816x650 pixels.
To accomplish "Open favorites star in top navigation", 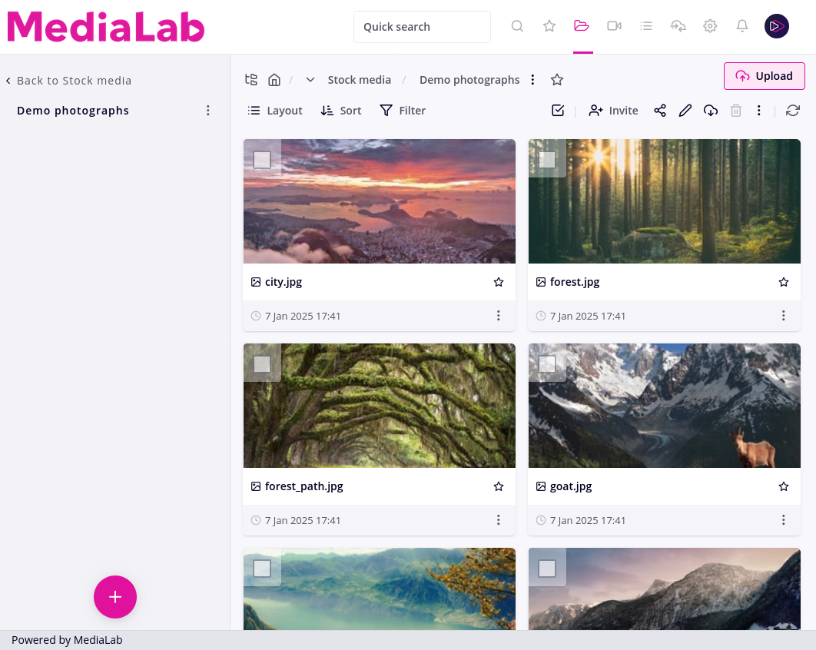I will pos(549,26).
